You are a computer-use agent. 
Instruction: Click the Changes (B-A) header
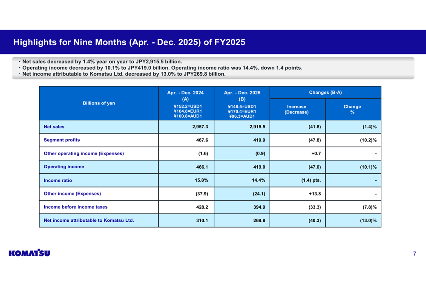325,93
